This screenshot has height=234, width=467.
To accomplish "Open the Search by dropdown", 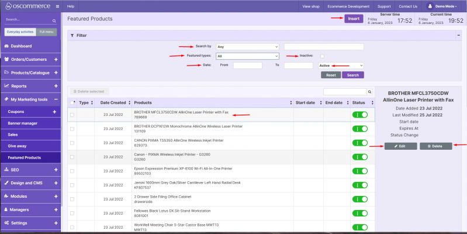I will pyautogui.click(x=247, y=47).
